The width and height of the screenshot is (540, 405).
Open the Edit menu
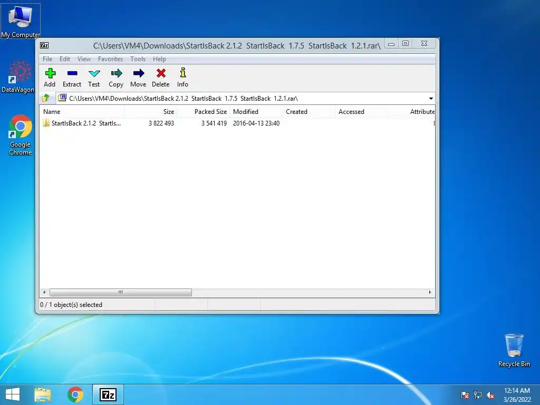(x=65, y=59)
